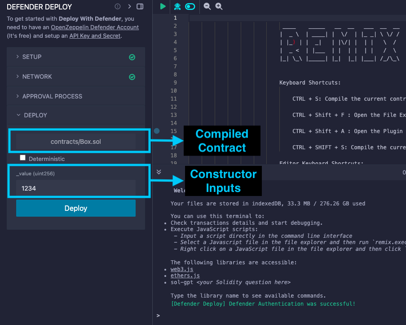This screenshot has width=406, height=325.
Task: Open the OpenZeppelin Defender Account link
Action: [95, 27]
